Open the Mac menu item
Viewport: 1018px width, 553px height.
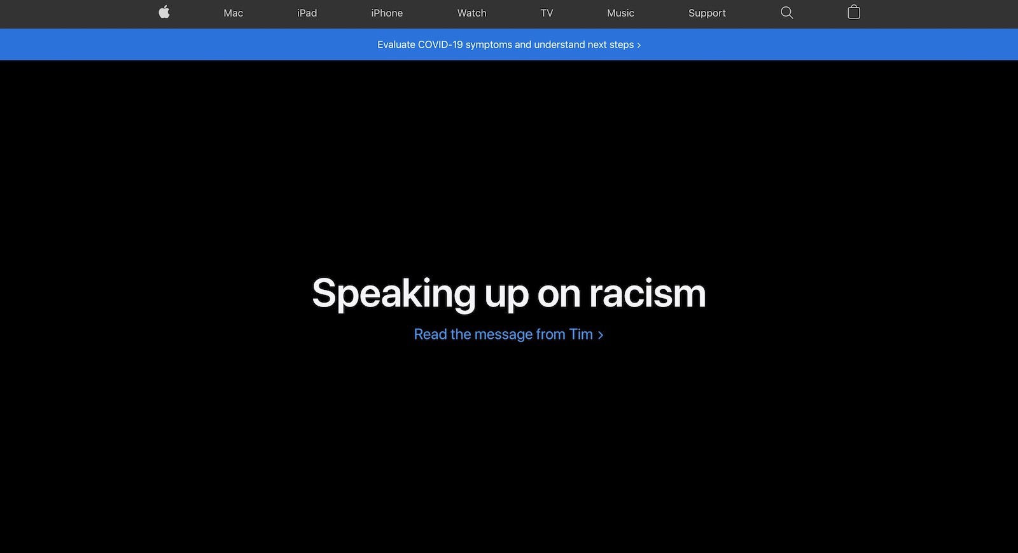[234, 13]
